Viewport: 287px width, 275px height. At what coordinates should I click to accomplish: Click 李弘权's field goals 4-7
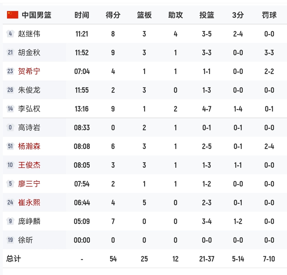click(207, 109)
